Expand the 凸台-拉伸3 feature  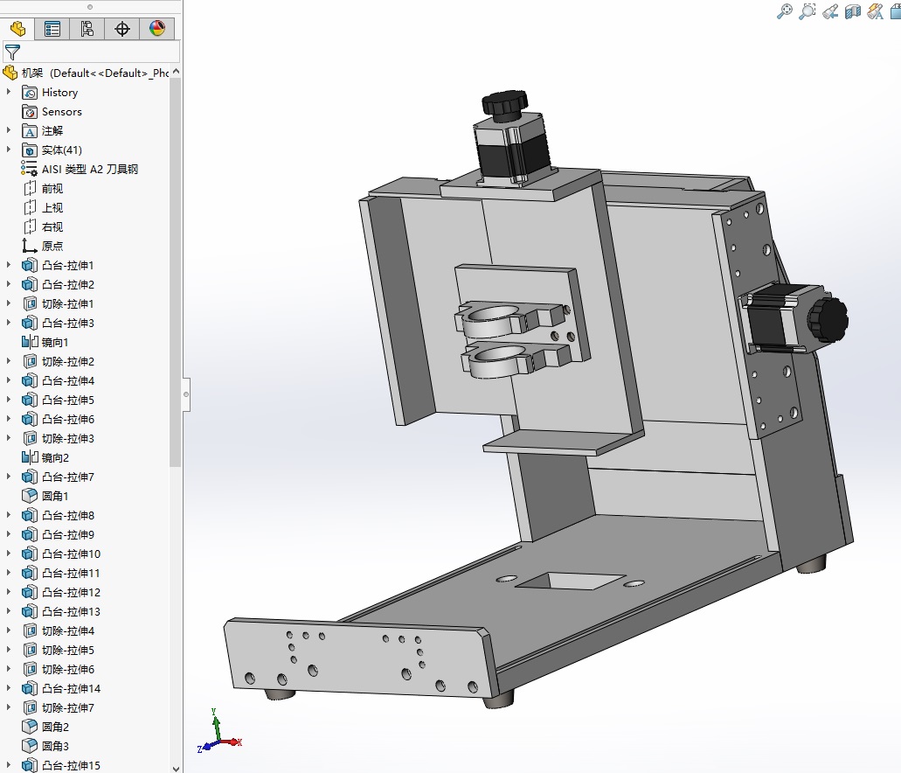pos(9,323)
